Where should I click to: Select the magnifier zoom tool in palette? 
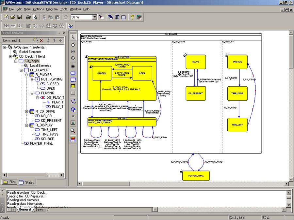click(x=73, y=130)
